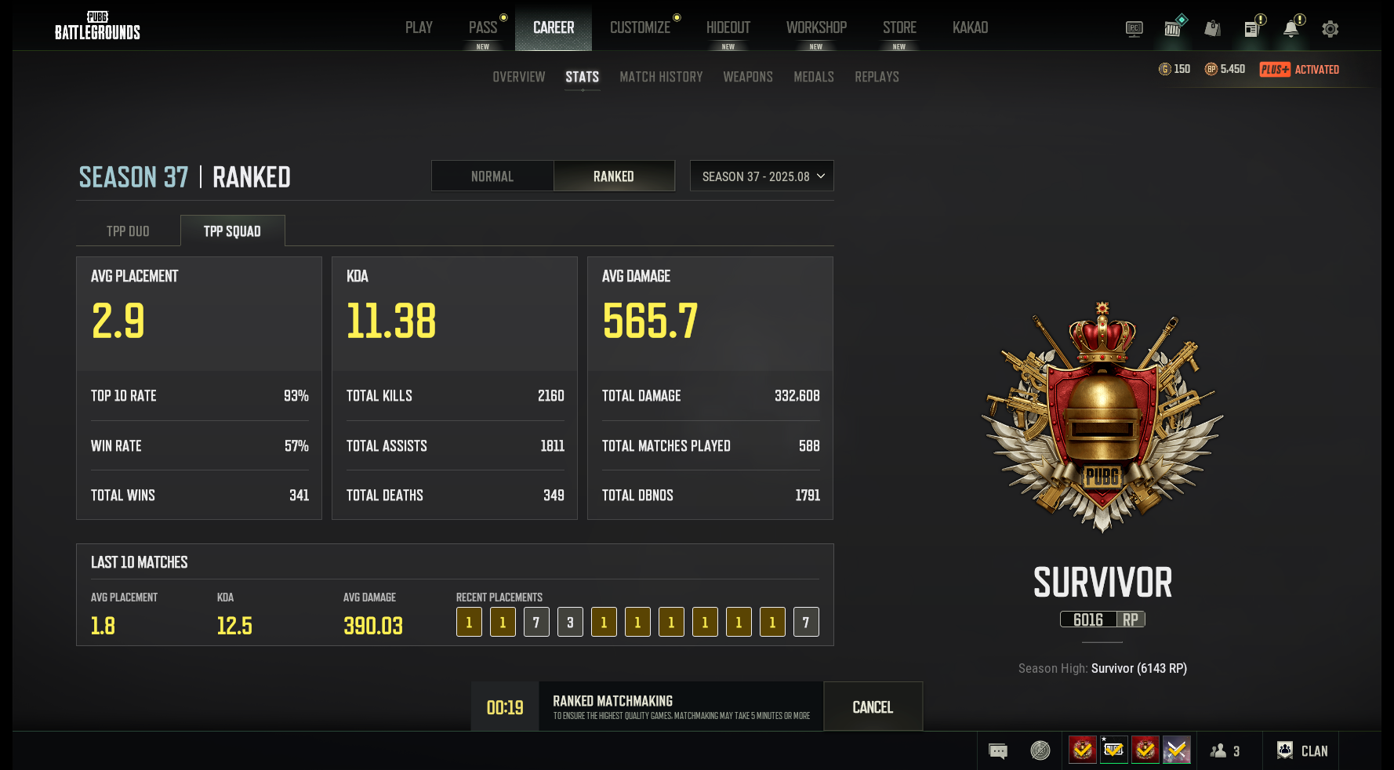Open the chat bubble icon
This screenshot has height=770, width=1394.
[998, 750]
